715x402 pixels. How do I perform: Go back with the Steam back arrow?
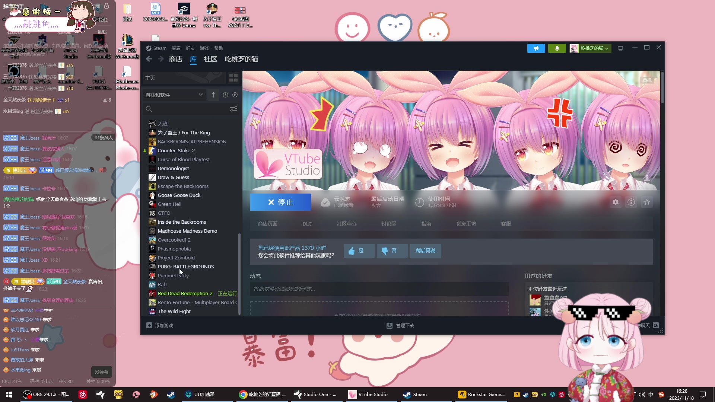(x=149, y=59)
